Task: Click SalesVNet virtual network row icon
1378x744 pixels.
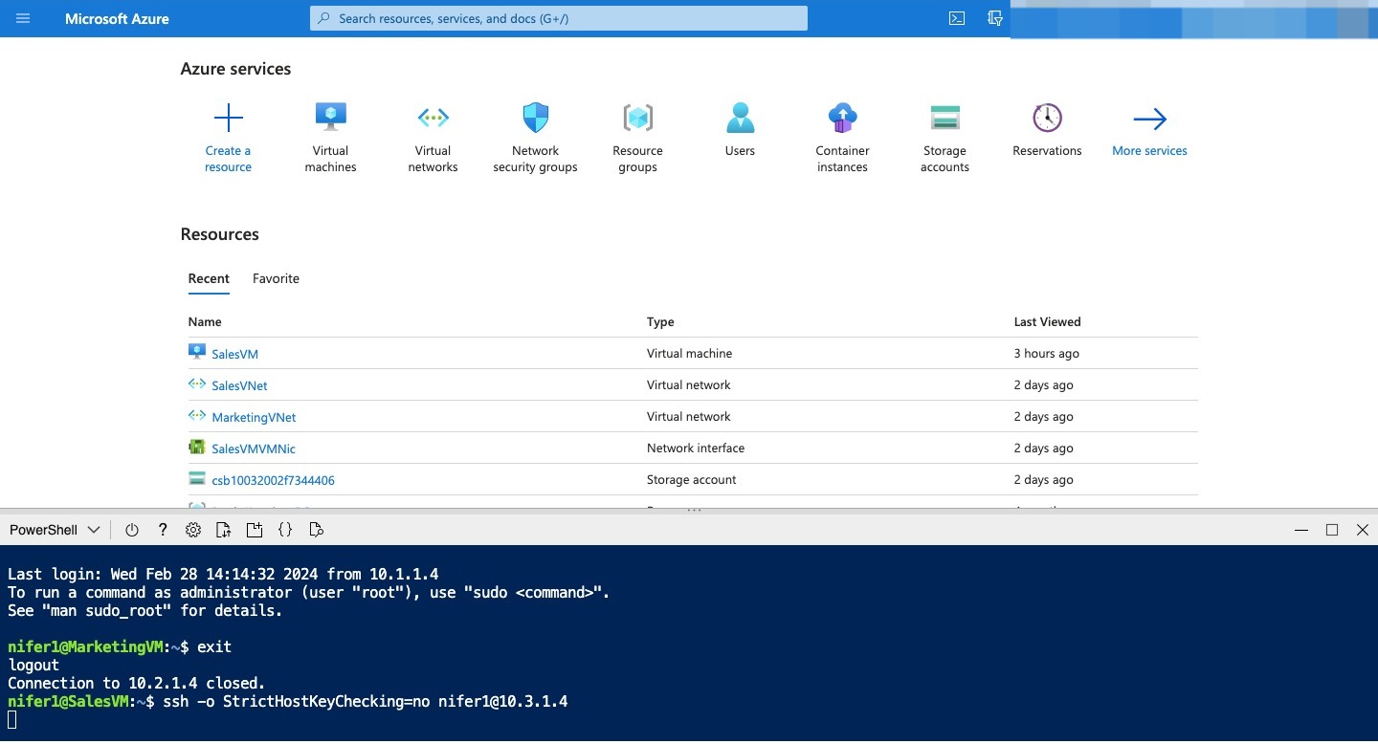Action: click(197, 384)
